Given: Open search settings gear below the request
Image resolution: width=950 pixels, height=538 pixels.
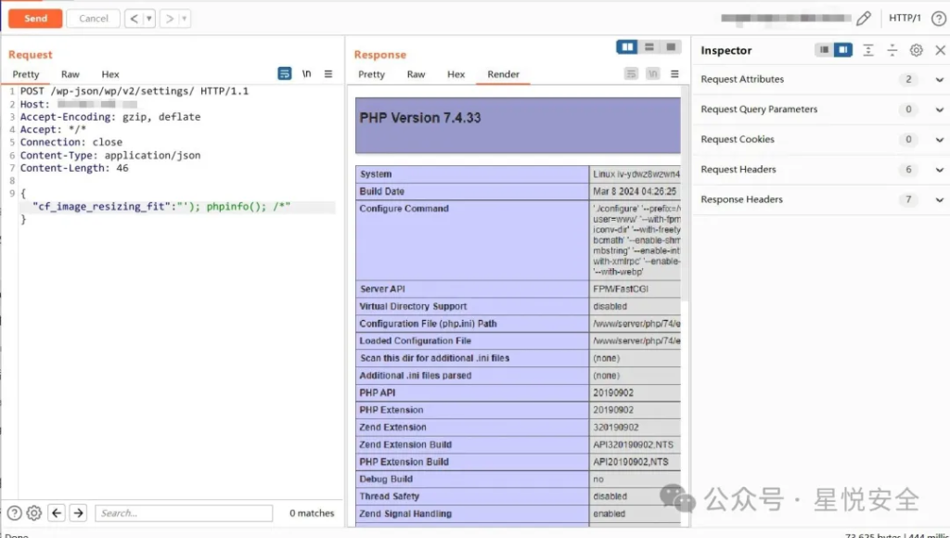Looking at the screenshot, I should click(x=34, y=513).
